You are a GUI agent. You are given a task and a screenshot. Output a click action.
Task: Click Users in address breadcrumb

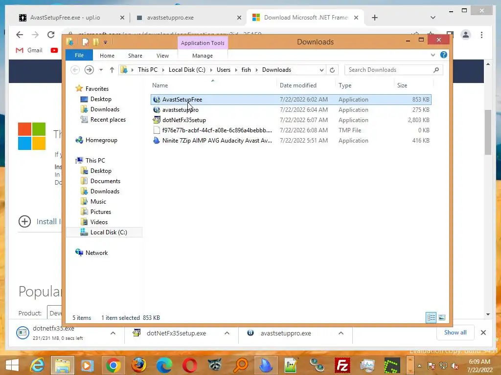[x=223, y=70]
